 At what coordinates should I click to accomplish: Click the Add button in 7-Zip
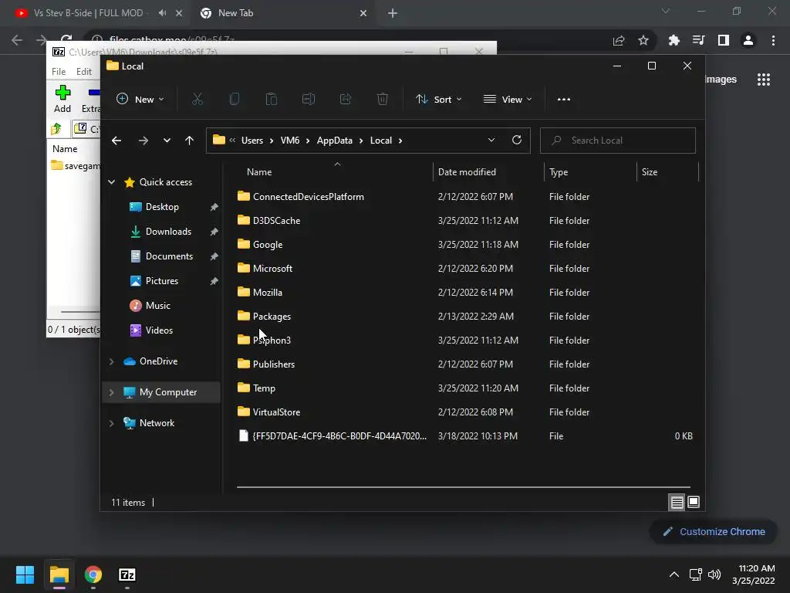tap(62, 99)
